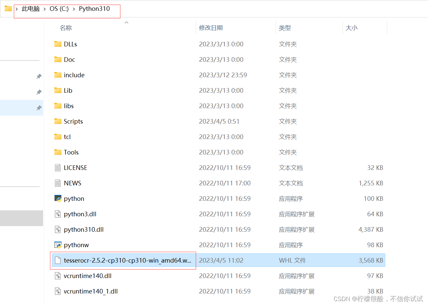The width and height of the screenshot is (428, 305).
Task: Launch the python application
Action: [74, 199]
